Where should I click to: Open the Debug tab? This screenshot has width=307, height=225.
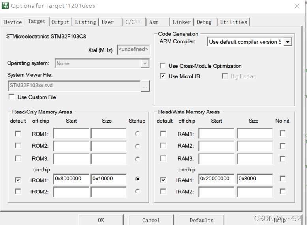pyautogui.click(x=205, y=22)
